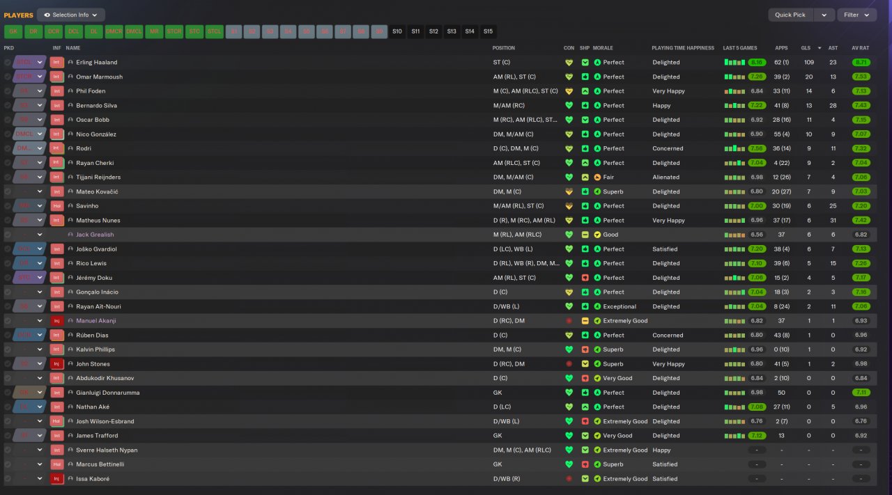Open Rayan Cherki's player name link
This screenshot has width=892, height=495.
95,163
